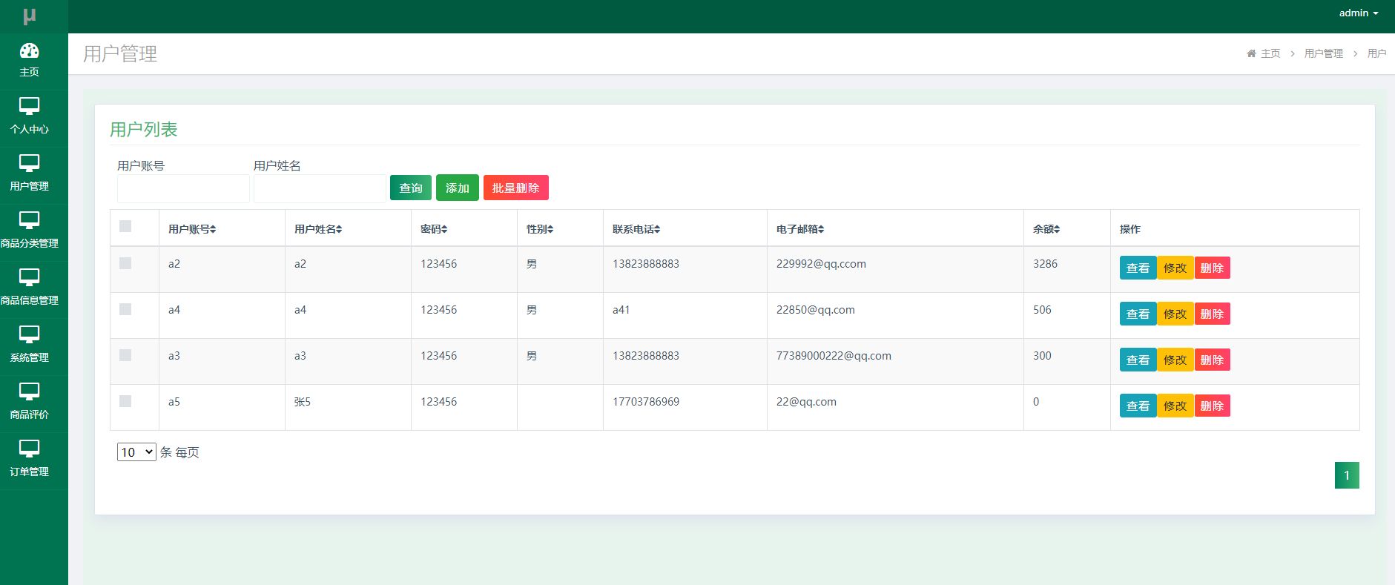This screenshot has width=1395, height=585.
Task: Open 用户管理 in the sidebar
Action: tap(29, 174)
